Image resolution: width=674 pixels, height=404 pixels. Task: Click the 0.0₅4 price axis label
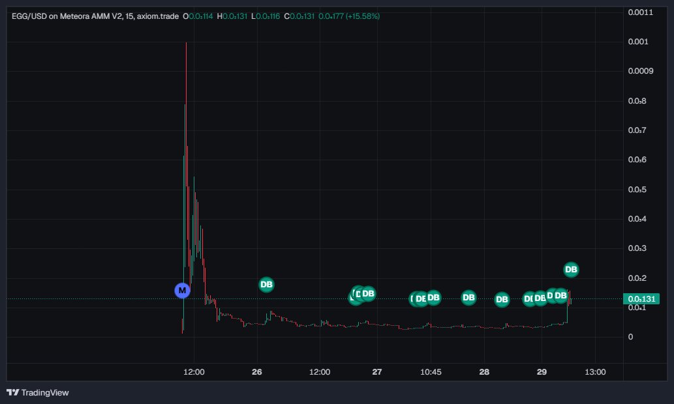[x=637, y=219]
